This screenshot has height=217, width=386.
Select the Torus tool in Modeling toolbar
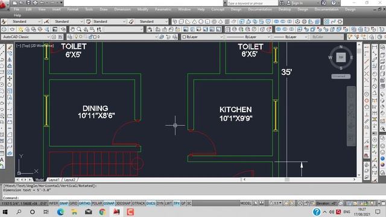click(214, 22)
